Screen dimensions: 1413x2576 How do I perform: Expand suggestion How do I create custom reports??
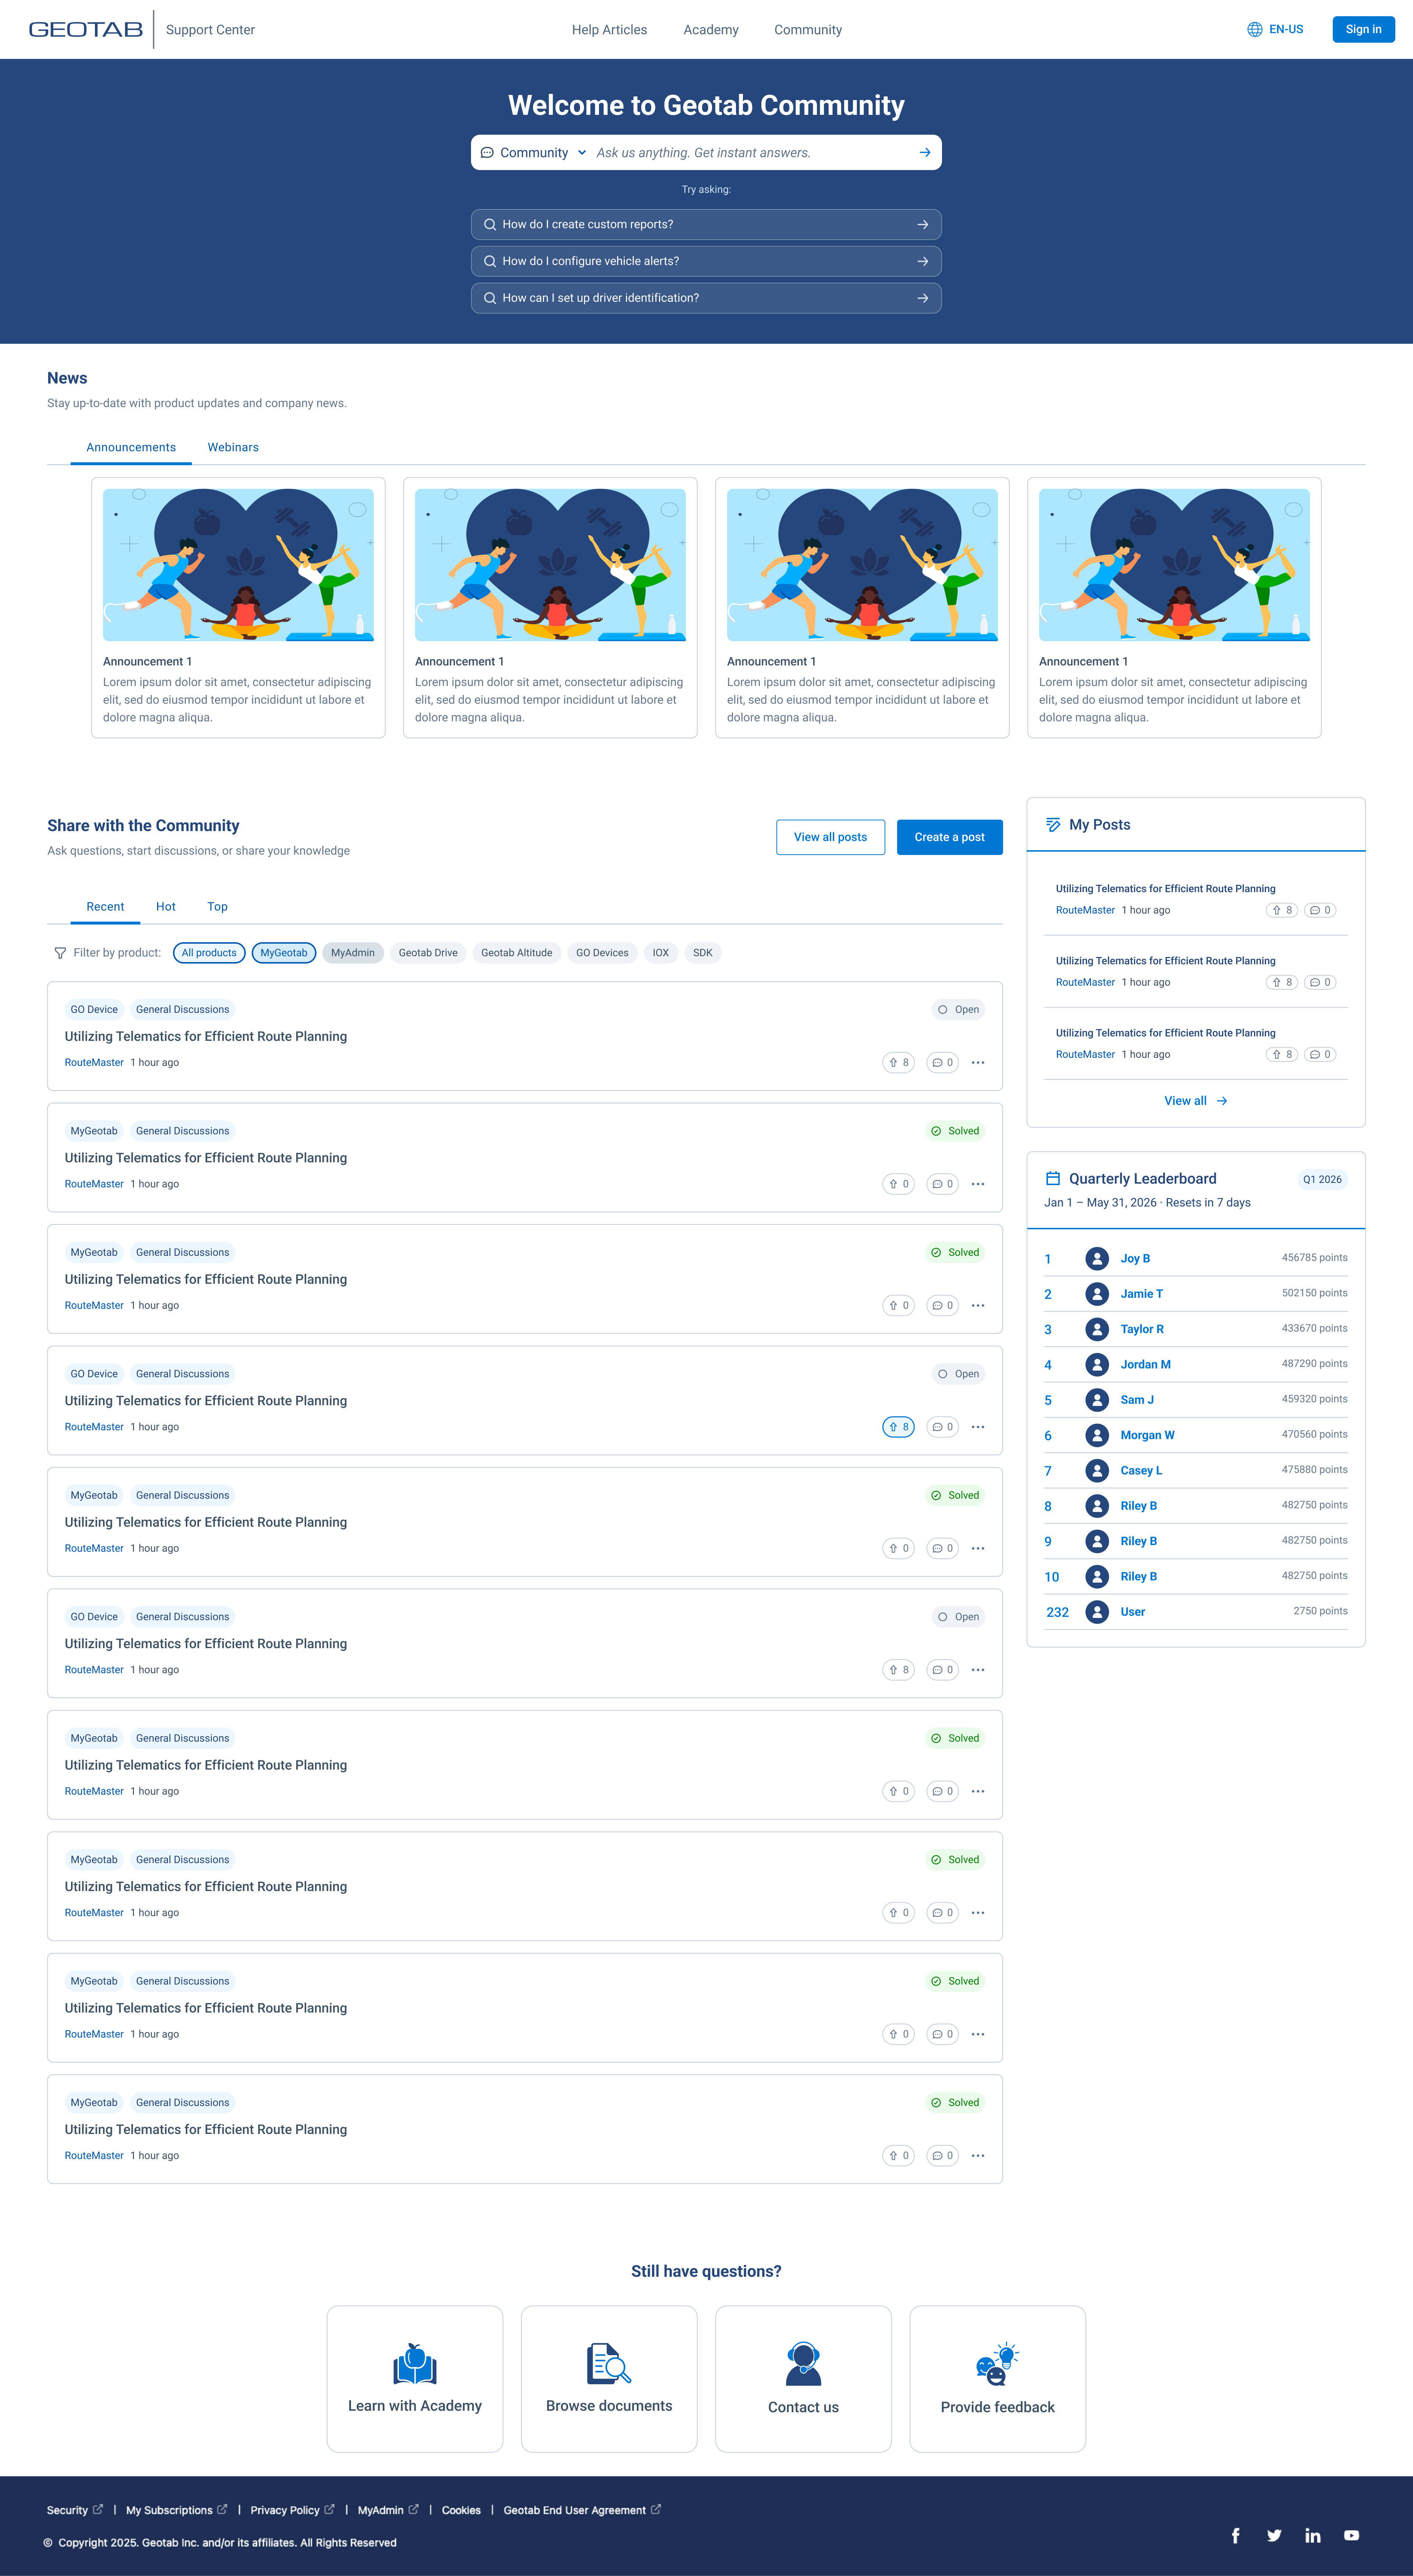[706, 224]
